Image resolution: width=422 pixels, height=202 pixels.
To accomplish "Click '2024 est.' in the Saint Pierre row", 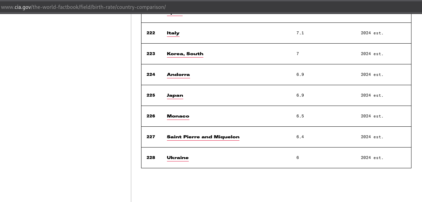I will point(372,137).
